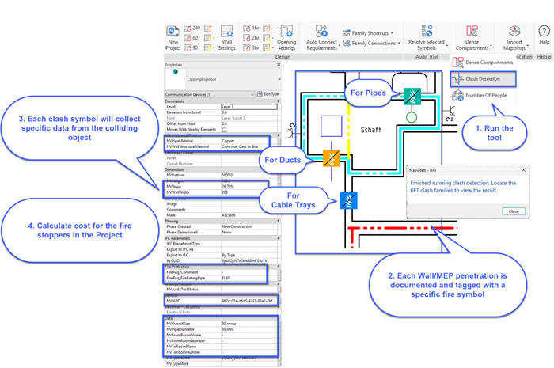Close the Properties panel
The image size is (554, 368).
click(279, 65)
